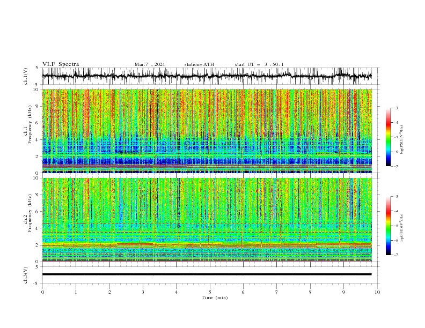
Task: Click the '6' tick on Time axis
Action: coord(243,292)
